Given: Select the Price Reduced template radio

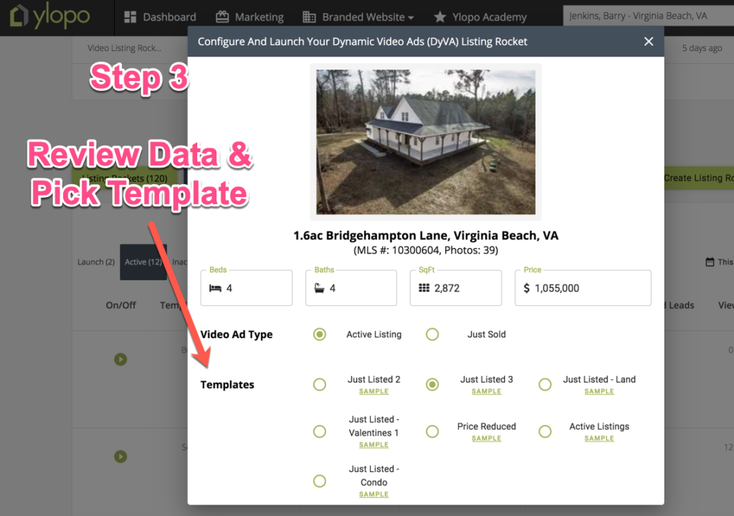Looking at the screenshot, I should tap(432, 431).
